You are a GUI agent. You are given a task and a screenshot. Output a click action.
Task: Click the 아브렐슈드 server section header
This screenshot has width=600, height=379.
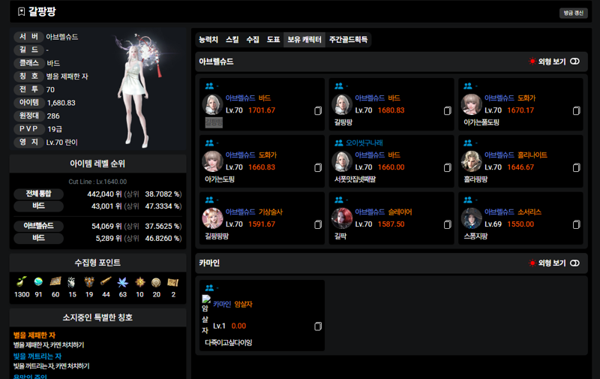pyautogui.click(x=391, y=62)
